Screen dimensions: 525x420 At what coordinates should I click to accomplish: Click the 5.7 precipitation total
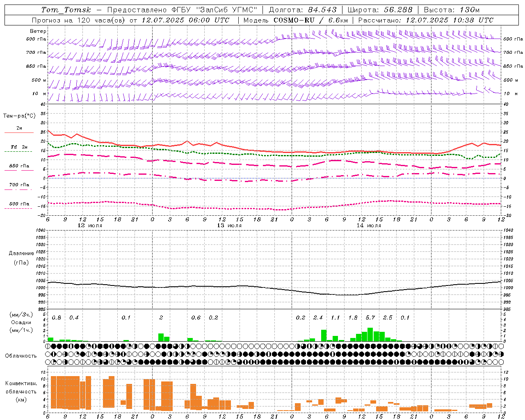(x=370, y=318)
